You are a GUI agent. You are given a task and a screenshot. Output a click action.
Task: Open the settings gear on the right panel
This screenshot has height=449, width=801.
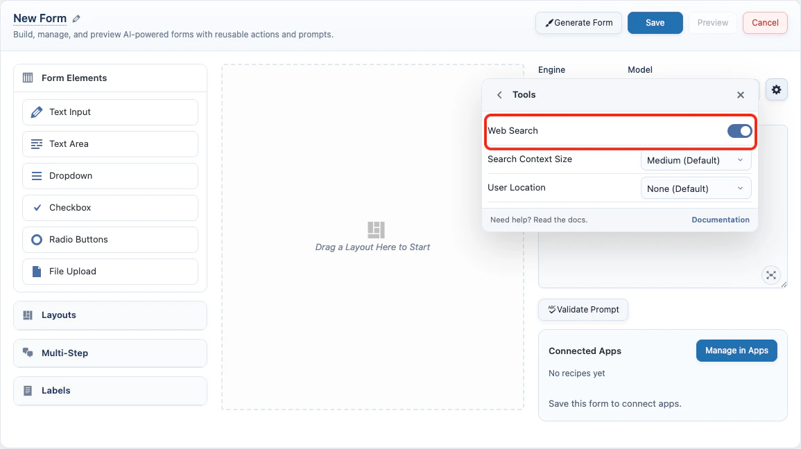pyautogui.click(x=776, y=89)
